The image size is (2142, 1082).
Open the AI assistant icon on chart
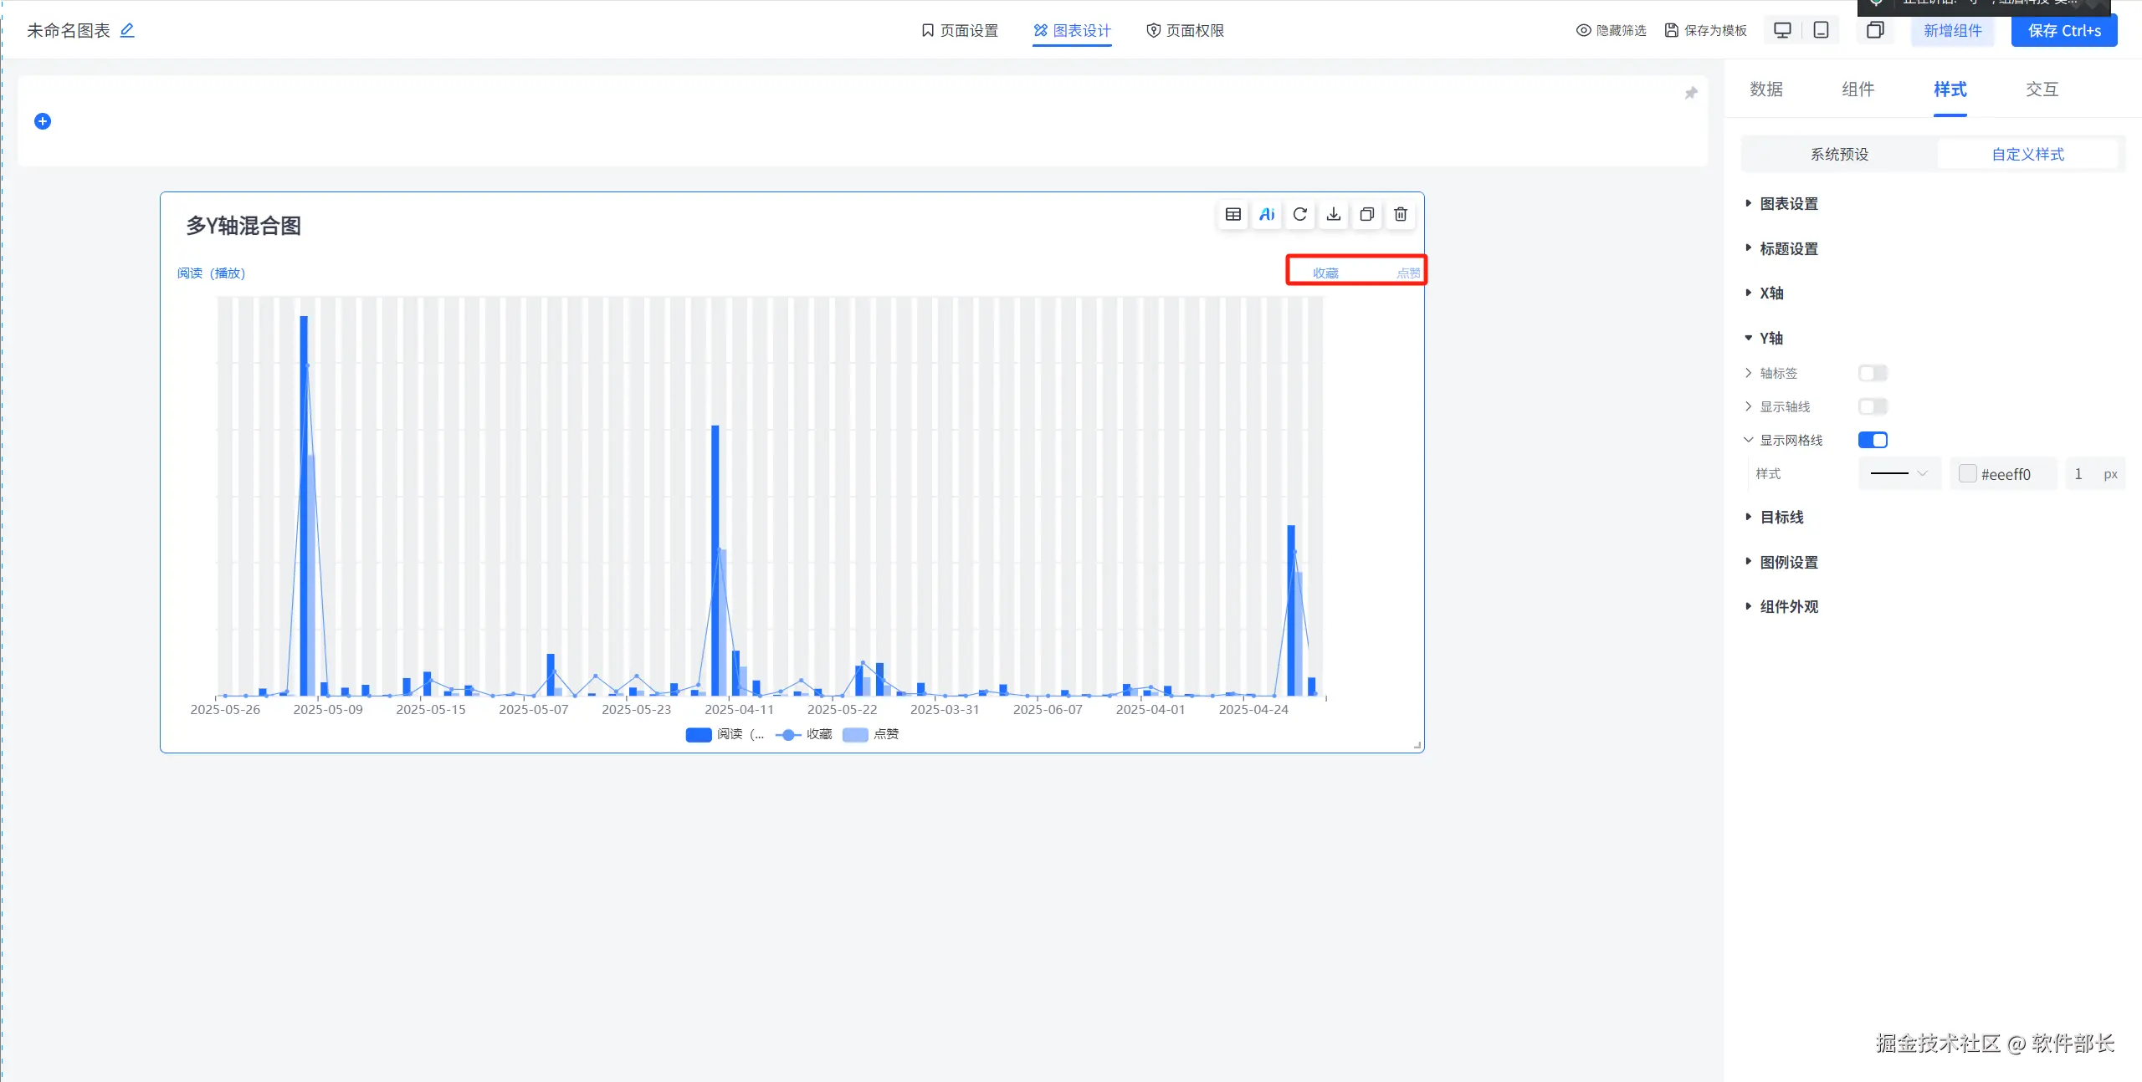pos(1267,215)
